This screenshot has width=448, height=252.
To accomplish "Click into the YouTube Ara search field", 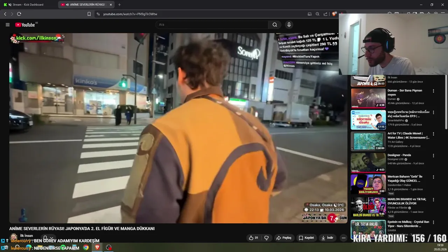I will pyautogui.click(x=212, y=24).
